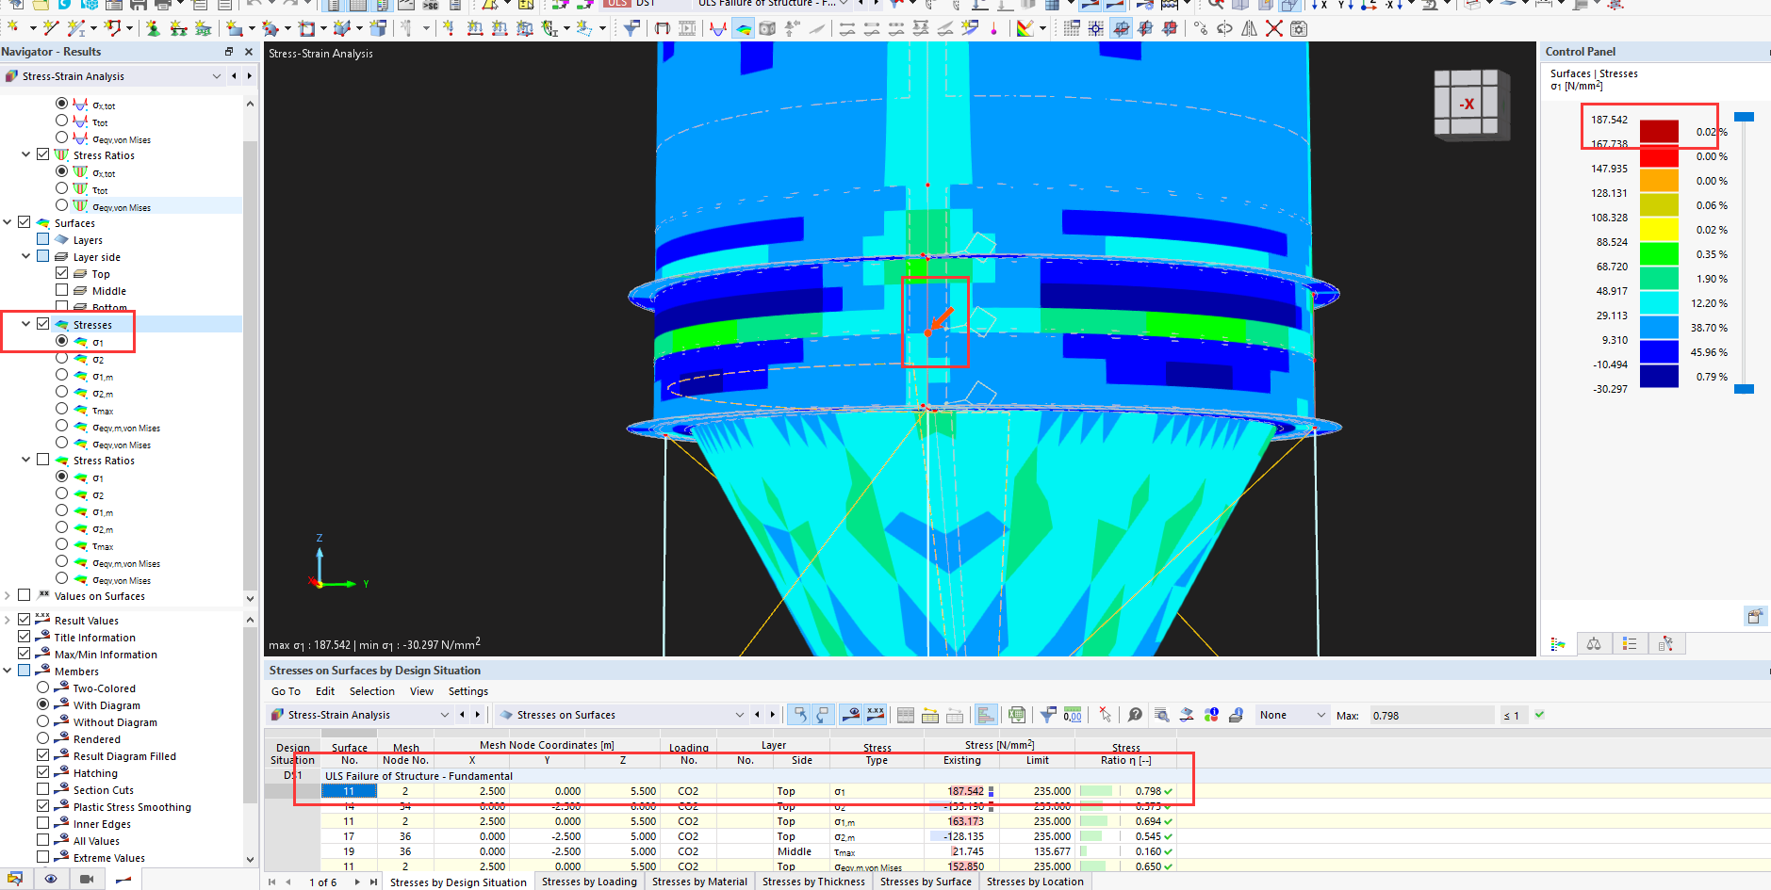
Task: Click the help question mark icon in table toolbar
Action: coord(1135,715)
